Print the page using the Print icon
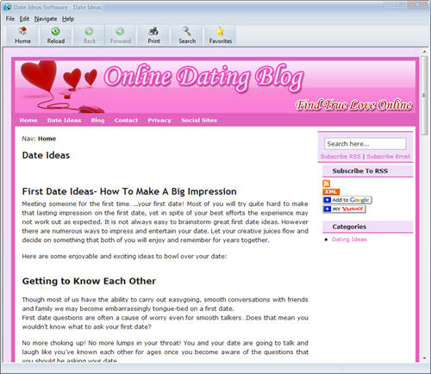431x374 pixels. (x=153, y=31)
